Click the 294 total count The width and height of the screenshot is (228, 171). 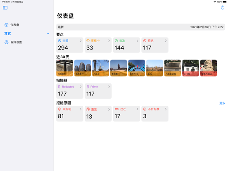click(63, 48)
